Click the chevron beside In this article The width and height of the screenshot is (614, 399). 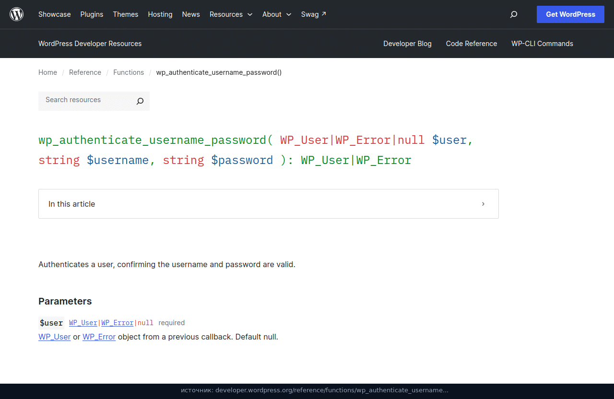483,204
